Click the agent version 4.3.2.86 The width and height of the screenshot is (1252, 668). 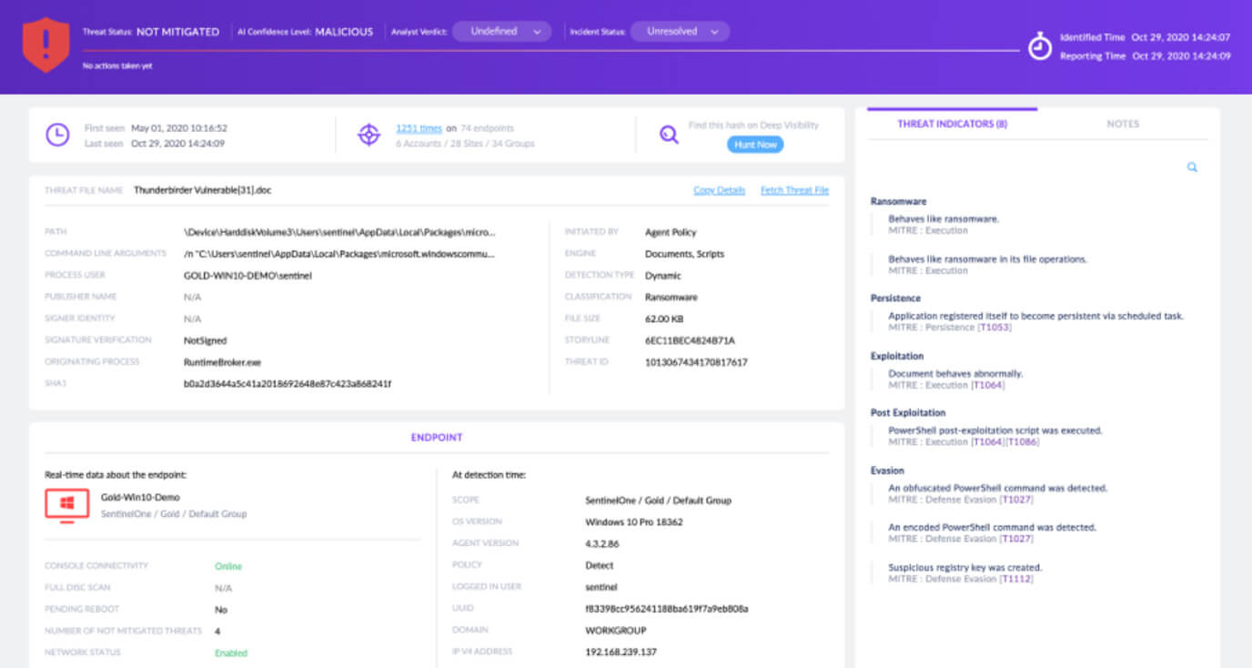604,543
